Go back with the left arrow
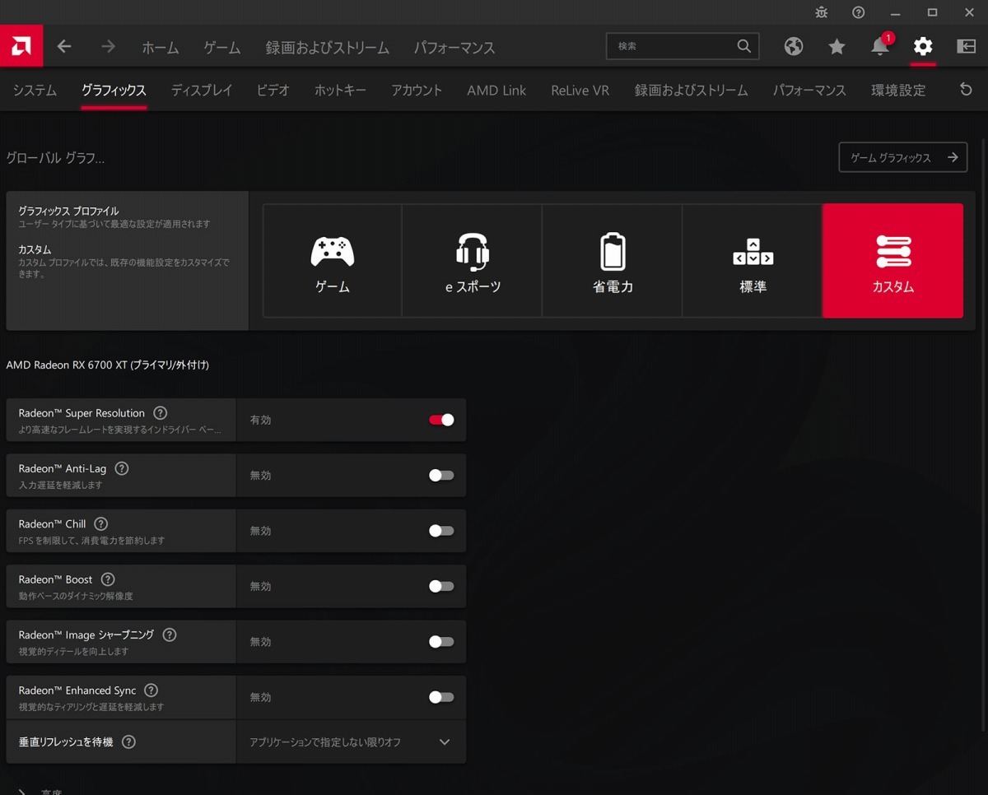 pos(64,47)
